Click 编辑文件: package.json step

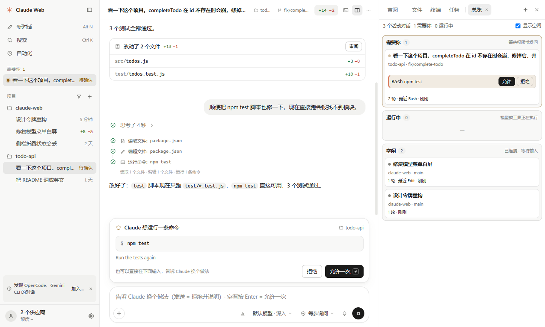pos(151,151)
